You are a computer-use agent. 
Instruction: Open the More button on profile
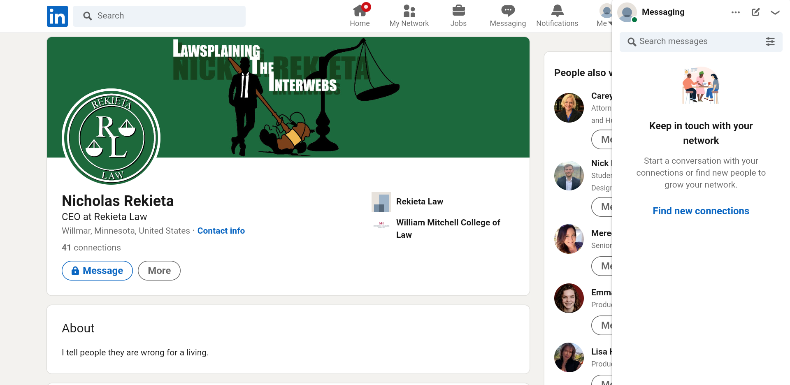pos(159,271)
